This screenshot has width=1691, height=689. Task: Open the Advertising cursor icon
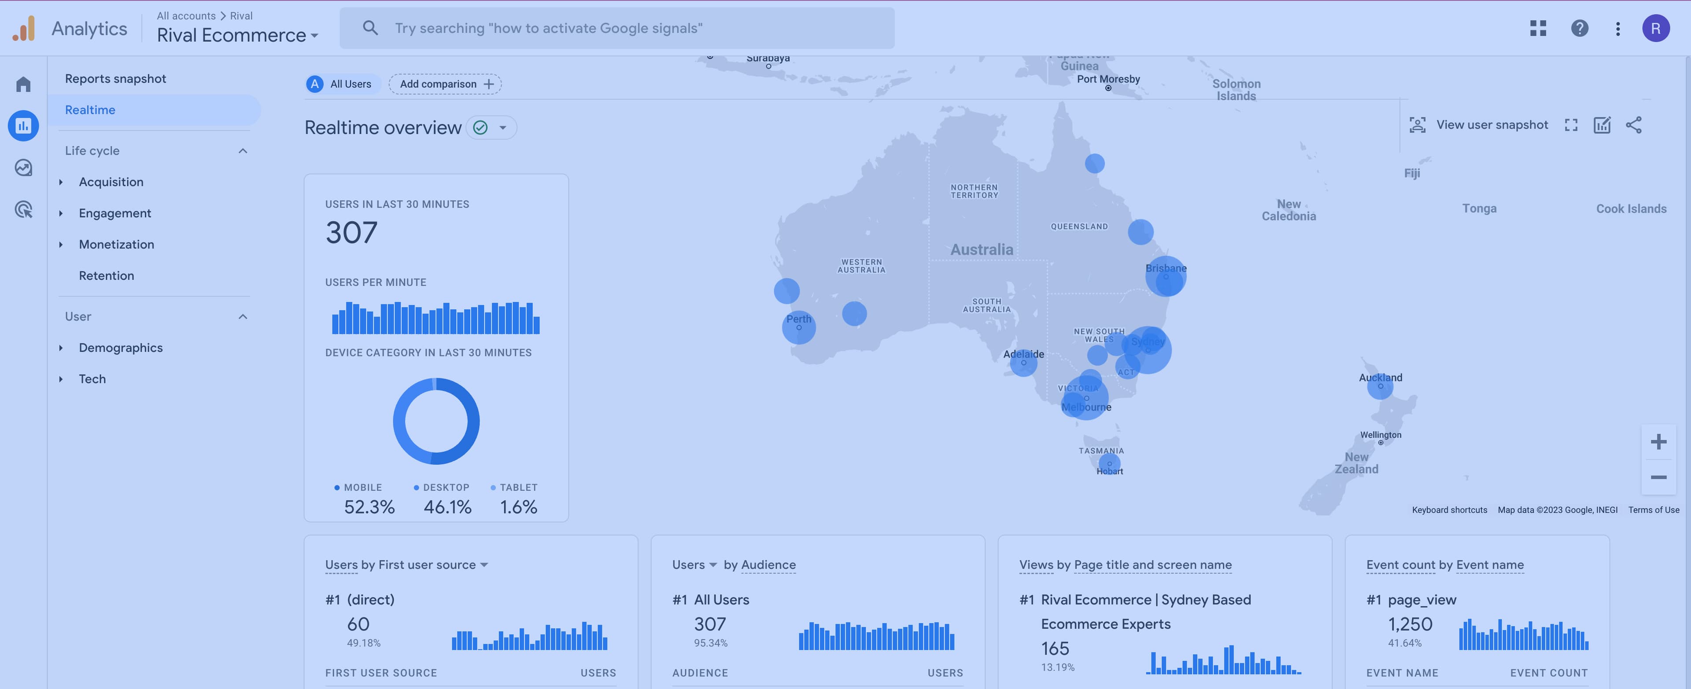[24, 210]
